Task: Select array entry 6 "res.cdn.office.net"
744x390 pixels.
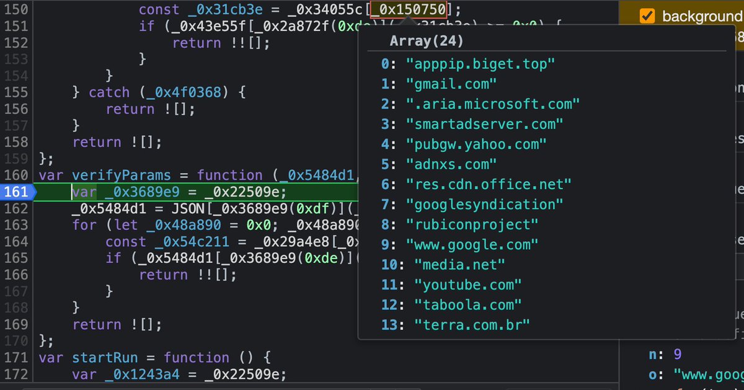Action: coord(476,184)
